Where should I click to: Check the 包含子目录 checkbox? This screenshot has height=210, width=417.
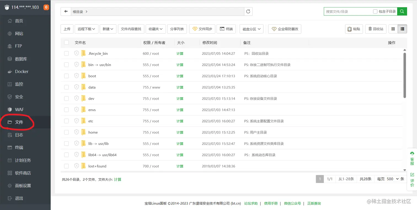tap(375, 12)
